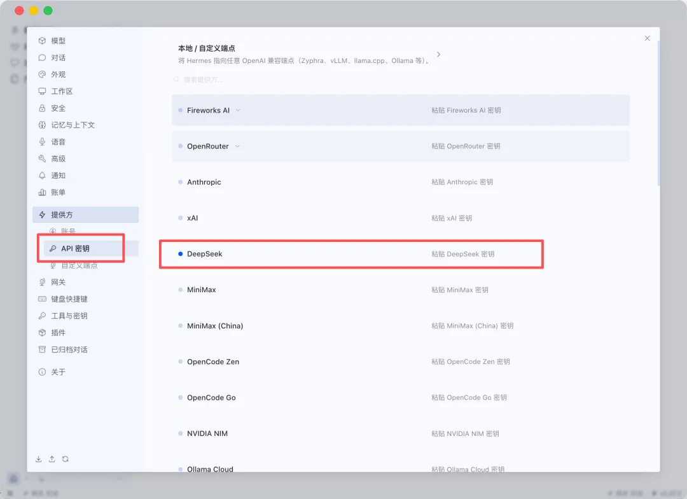The width and height of the screenshot is (687, 499).
Task: Select the Ollama Cloud provider name
Action: pyautogui.click(x=210, y=468)
